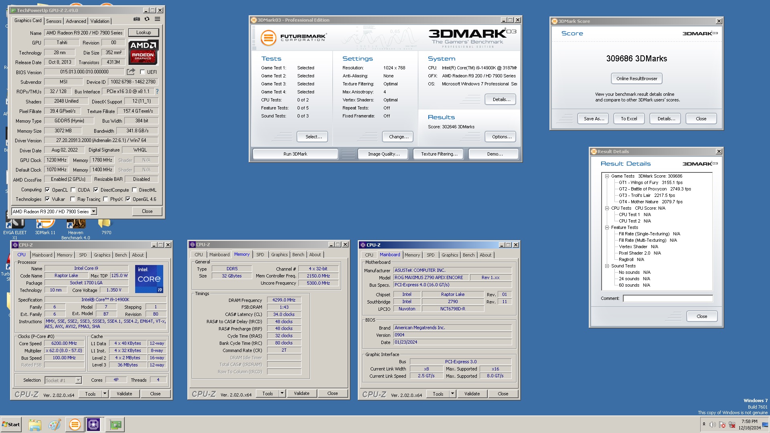Select GT1 - Wings of Fury result row
The width and height of the screenshot is (770, 433).
tap(650, 182)
